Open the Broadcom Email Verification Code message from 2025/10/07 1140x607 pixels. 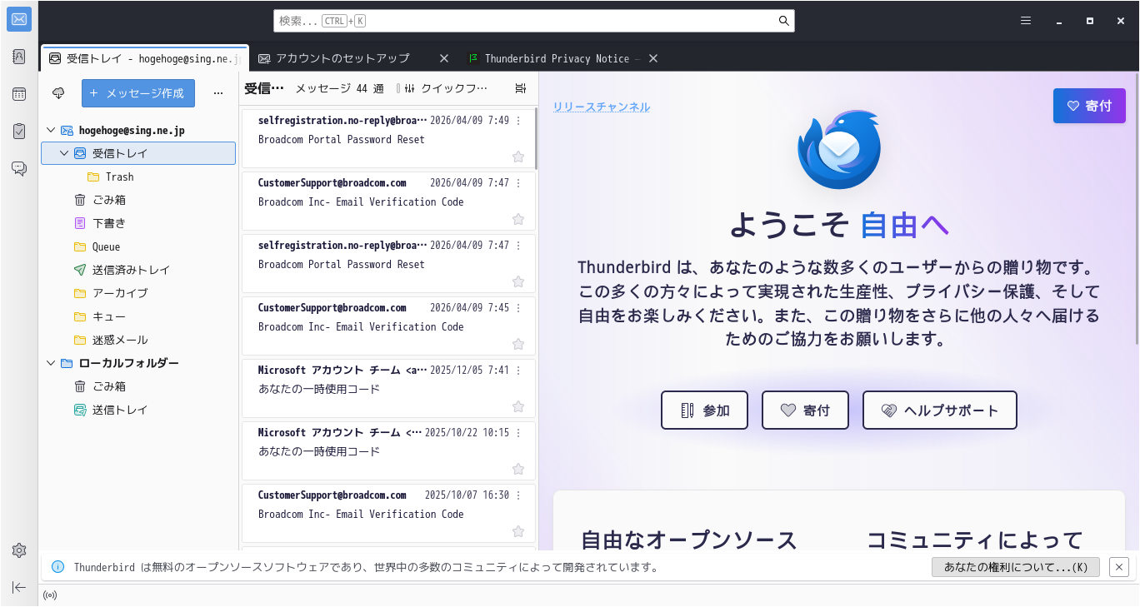(388, 513)
